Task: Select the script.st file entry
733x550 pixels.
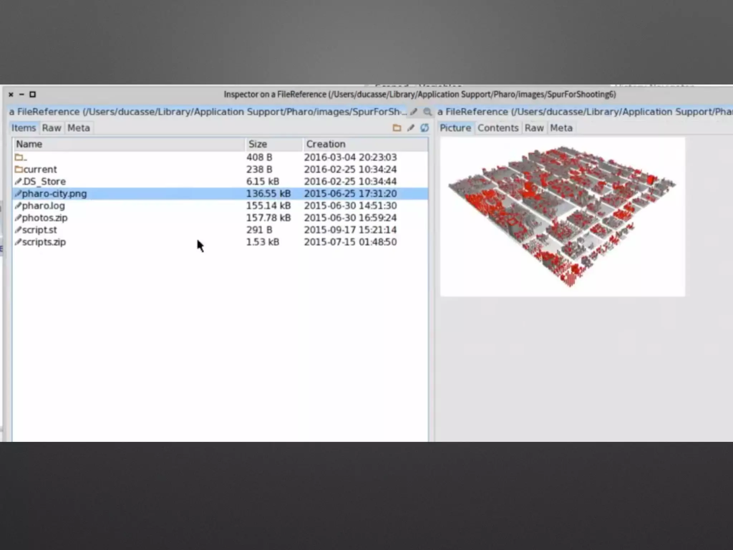Action: point(39,230)
